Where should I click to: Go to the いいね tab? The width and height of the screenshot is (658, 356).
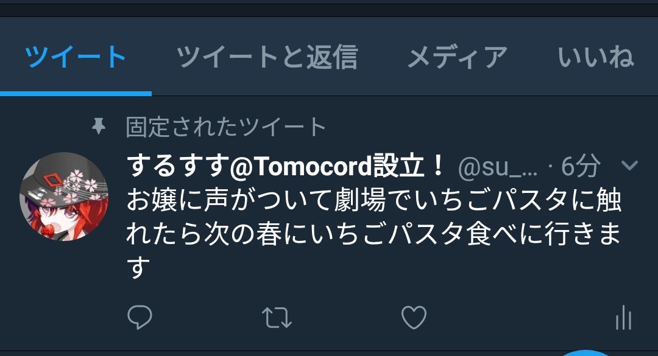595,56
